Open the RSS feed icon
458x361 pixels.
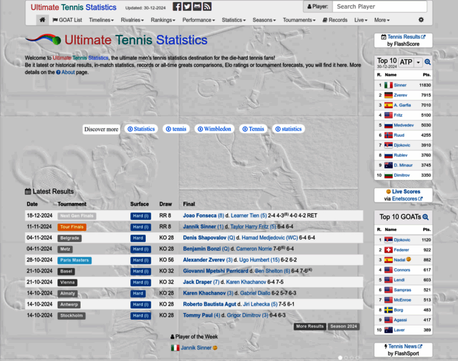tap(207, 7)
